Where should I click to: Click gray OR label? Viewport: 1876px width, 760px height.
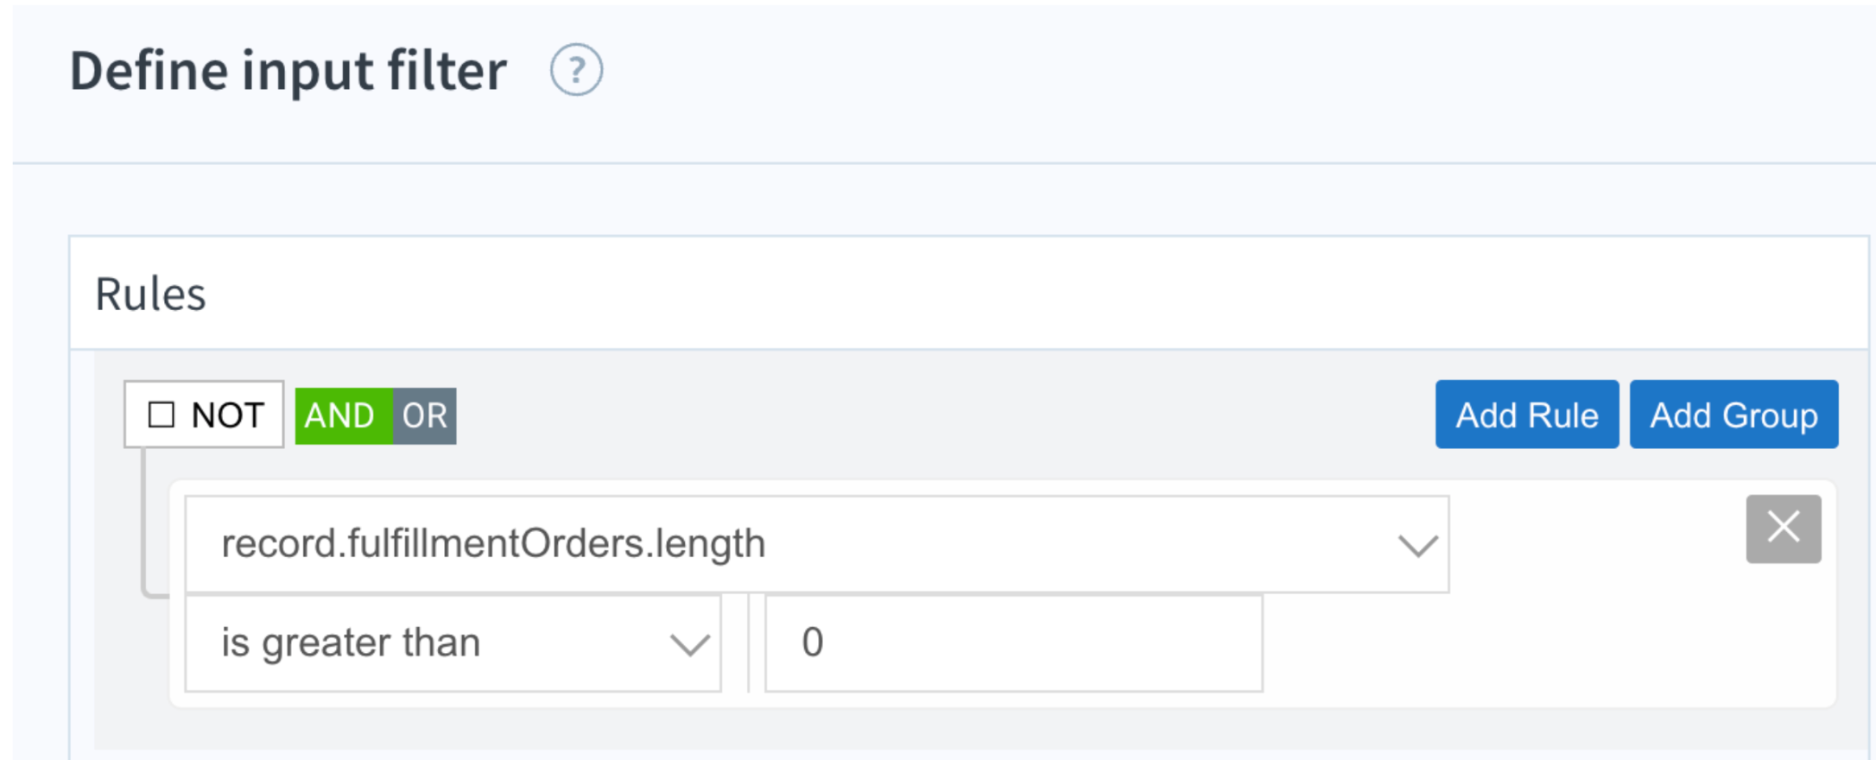[425, 415]
